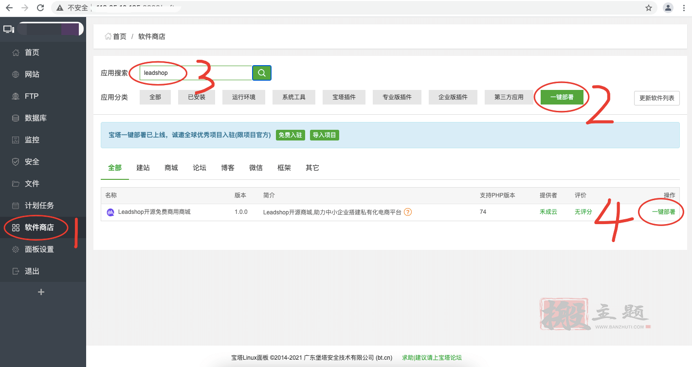Open 面板设置 in the sidebar

click(x=43, y=249)
